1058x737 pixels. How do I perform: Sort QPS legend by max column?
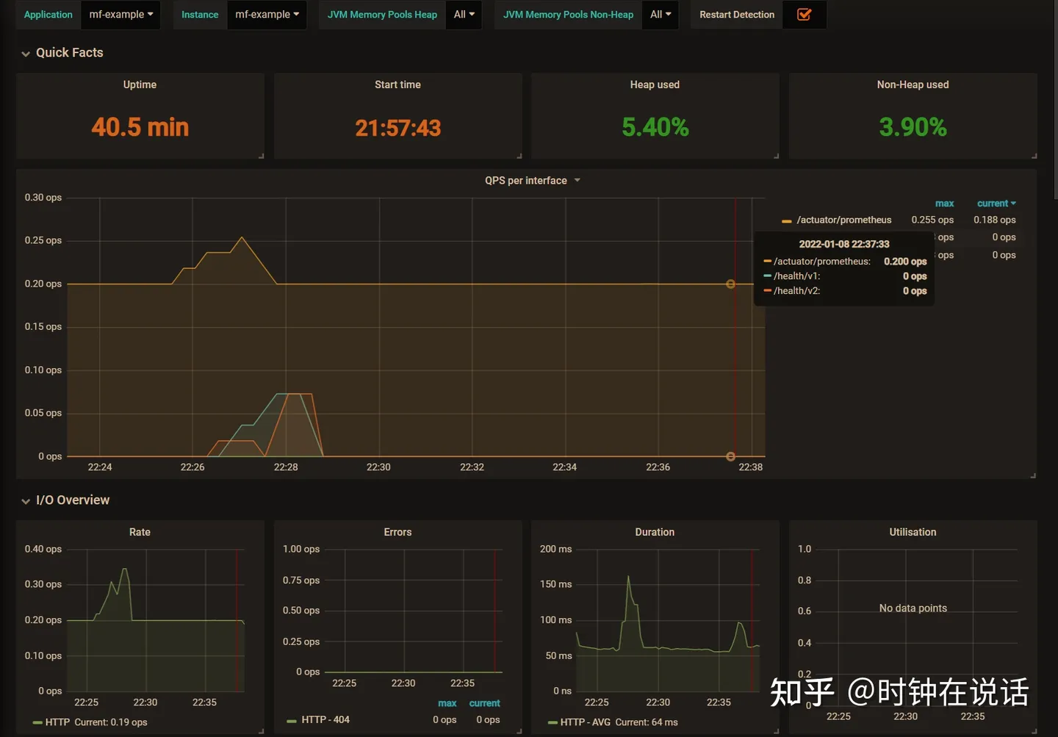click(944, 204)
